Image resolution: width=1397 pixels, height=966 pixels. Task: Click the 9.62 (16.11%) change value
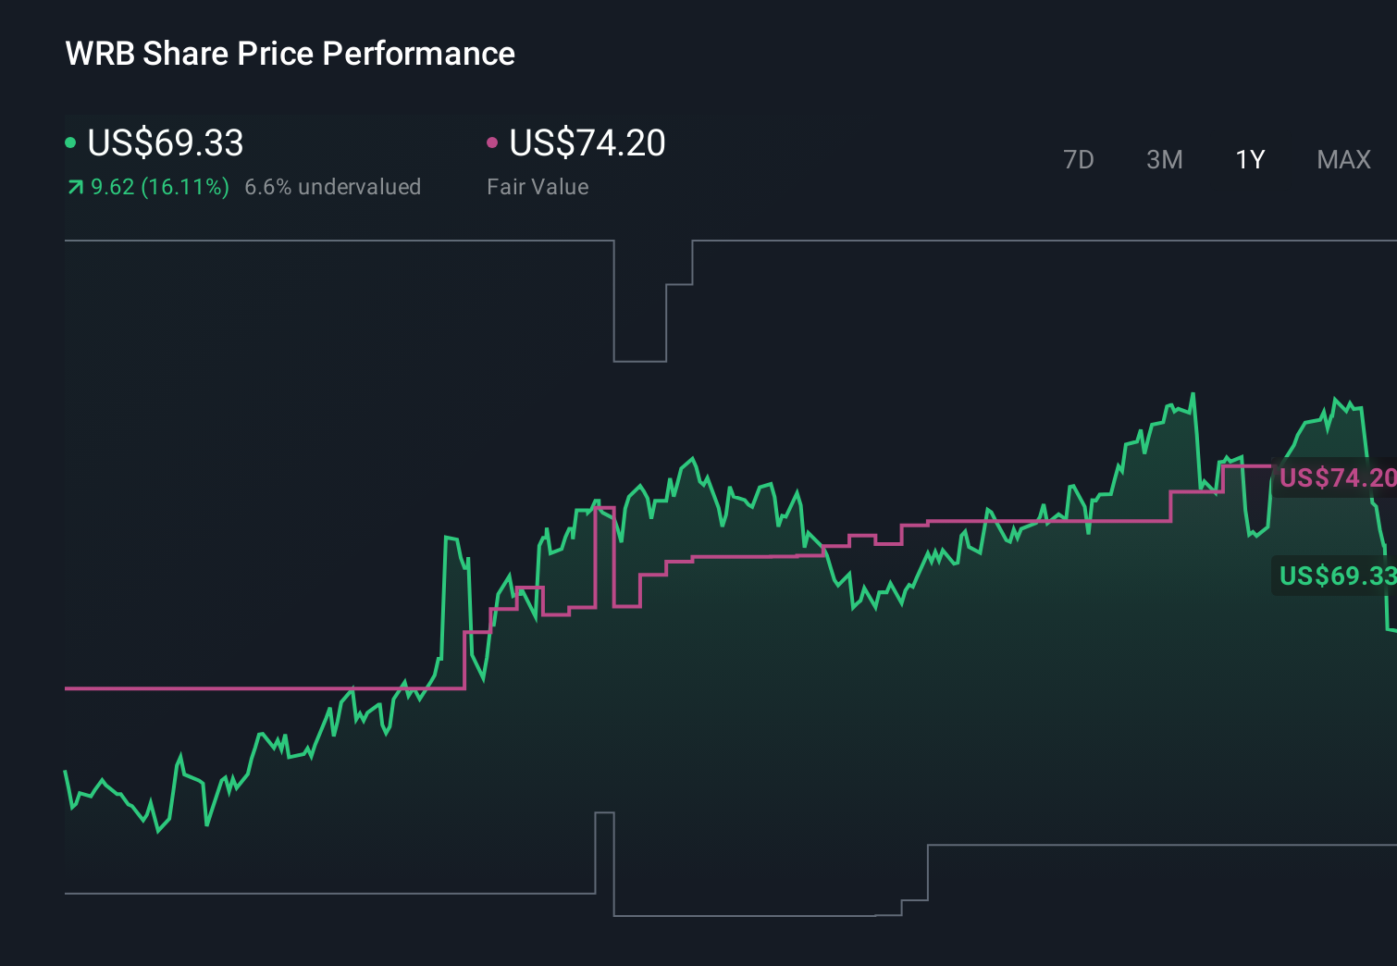(159, 187)
